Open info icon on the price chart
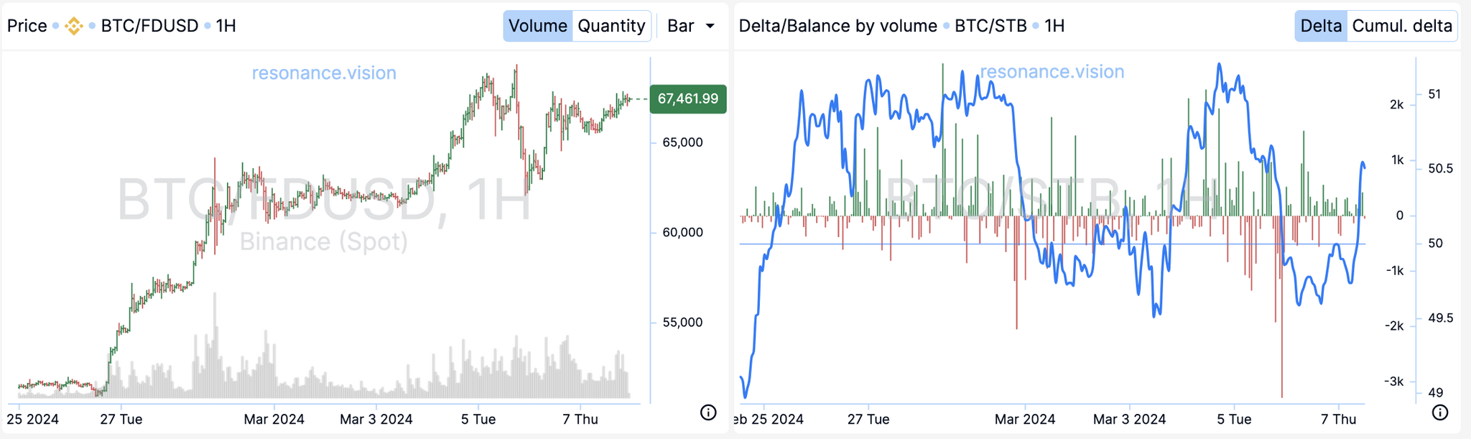 coord(708,412)
